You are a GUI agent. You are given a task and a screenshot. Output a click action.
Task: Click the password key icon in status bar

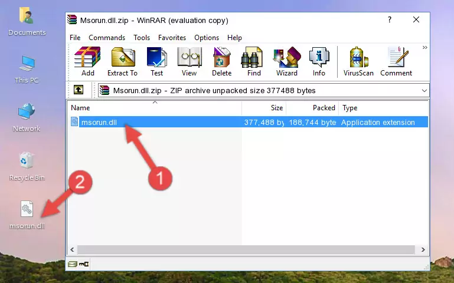84,264
